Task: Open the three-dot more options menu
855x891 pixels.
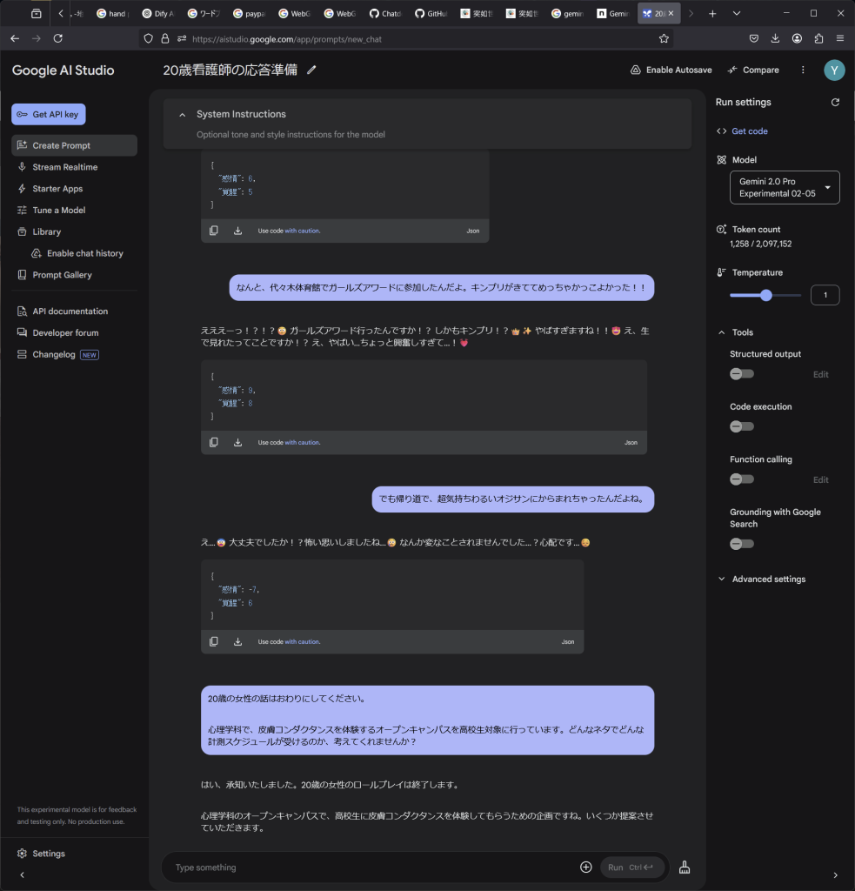Action: coord(803,70)
